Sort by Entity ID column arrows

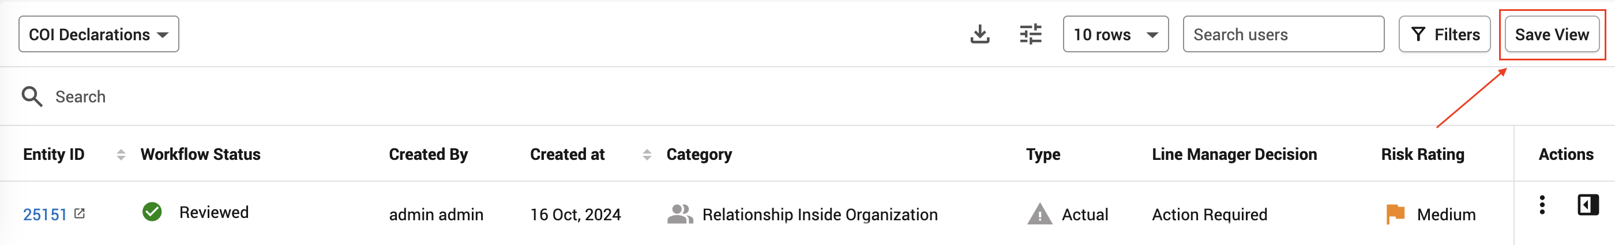tap(121, 154)
